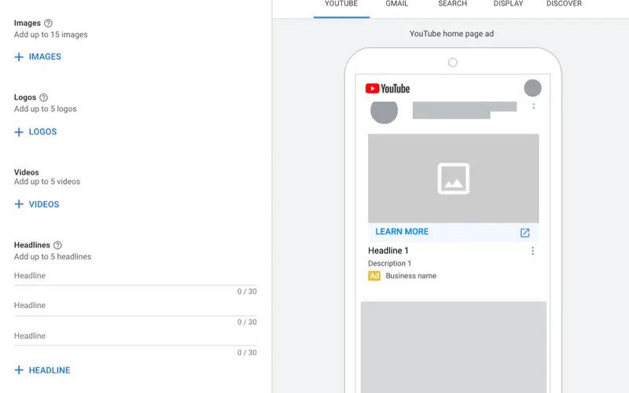Switch to the GMAIL preview tab
Viewport: 629px width, 393px height.
pyautogui.click(x=397, y=5)
